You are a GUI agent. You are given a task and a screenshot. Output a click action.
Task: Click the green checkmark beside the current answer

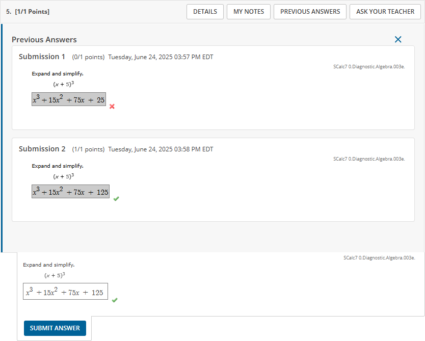click(115, 300)
